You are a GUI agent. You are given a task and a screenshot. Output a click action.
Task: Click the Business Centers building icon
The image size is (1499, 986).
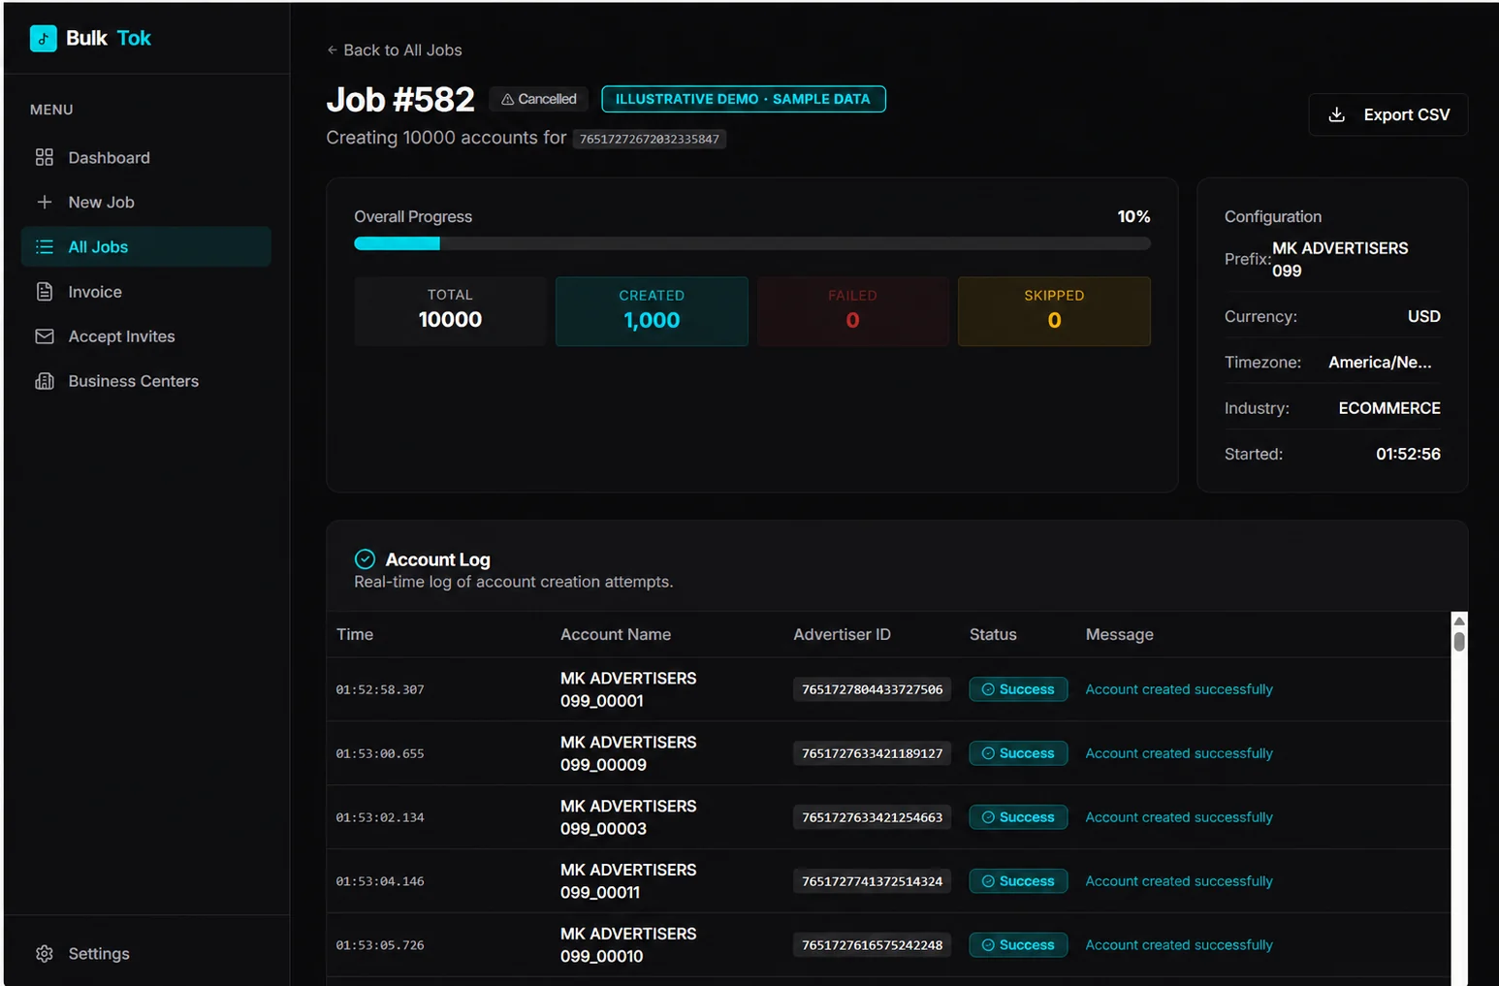(45, 381)
